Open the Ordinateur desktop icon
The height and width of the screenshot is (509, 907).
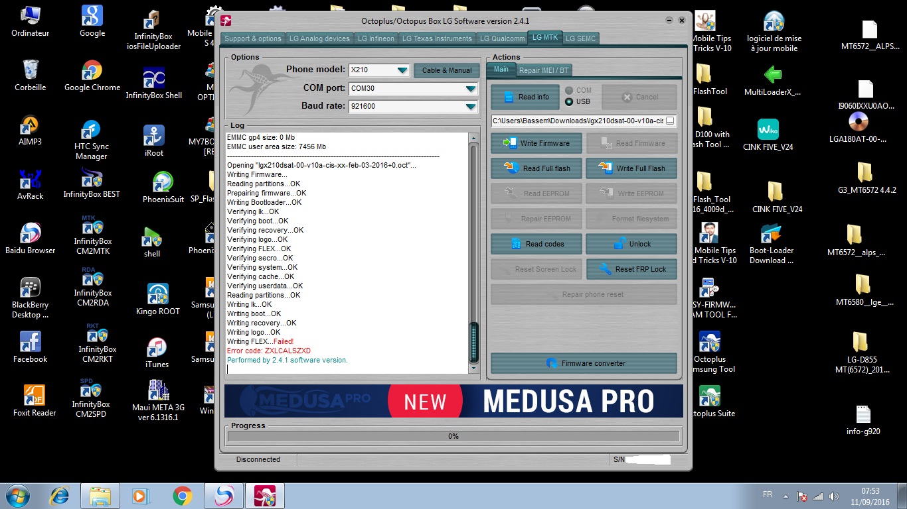30,21
